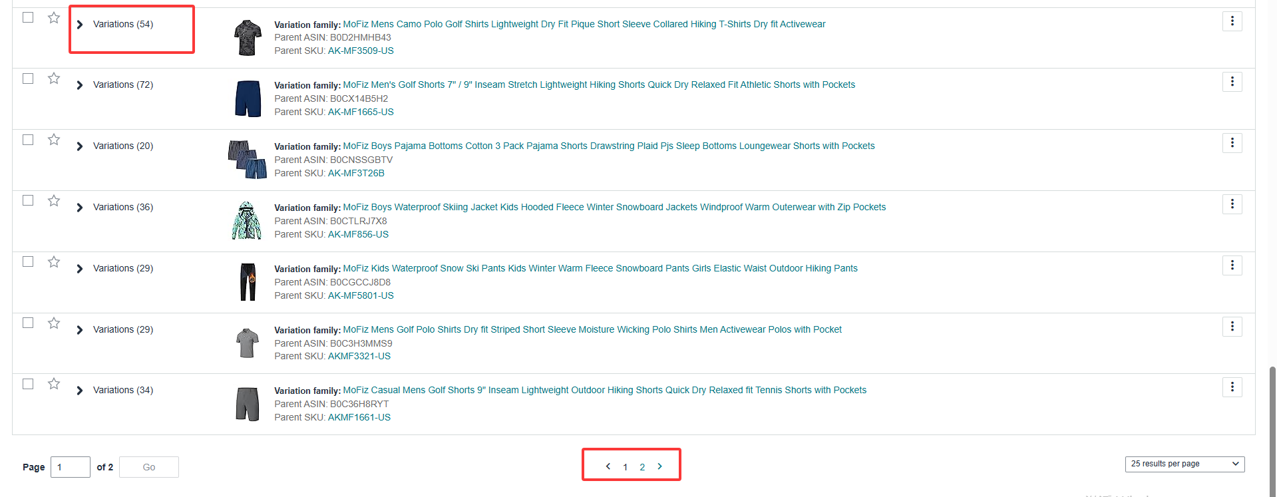
Task: Click Parent SKU AK-MF1665-US link
Action: (x=361, y=112)
